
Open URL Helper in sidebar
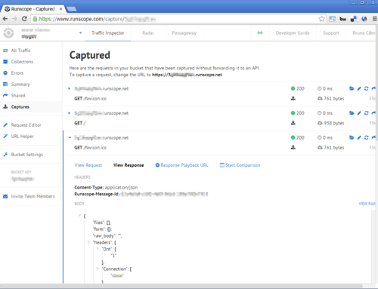22,137
